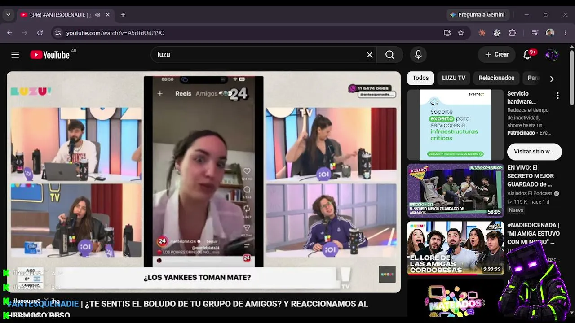Click the #ANTESQUENADIE hashtag in the title
Viewport: 575px width, 323px height.
[x=43, y=304]
